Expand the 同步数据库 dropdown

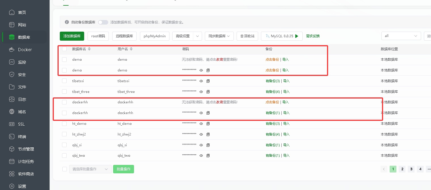[219, 36]
